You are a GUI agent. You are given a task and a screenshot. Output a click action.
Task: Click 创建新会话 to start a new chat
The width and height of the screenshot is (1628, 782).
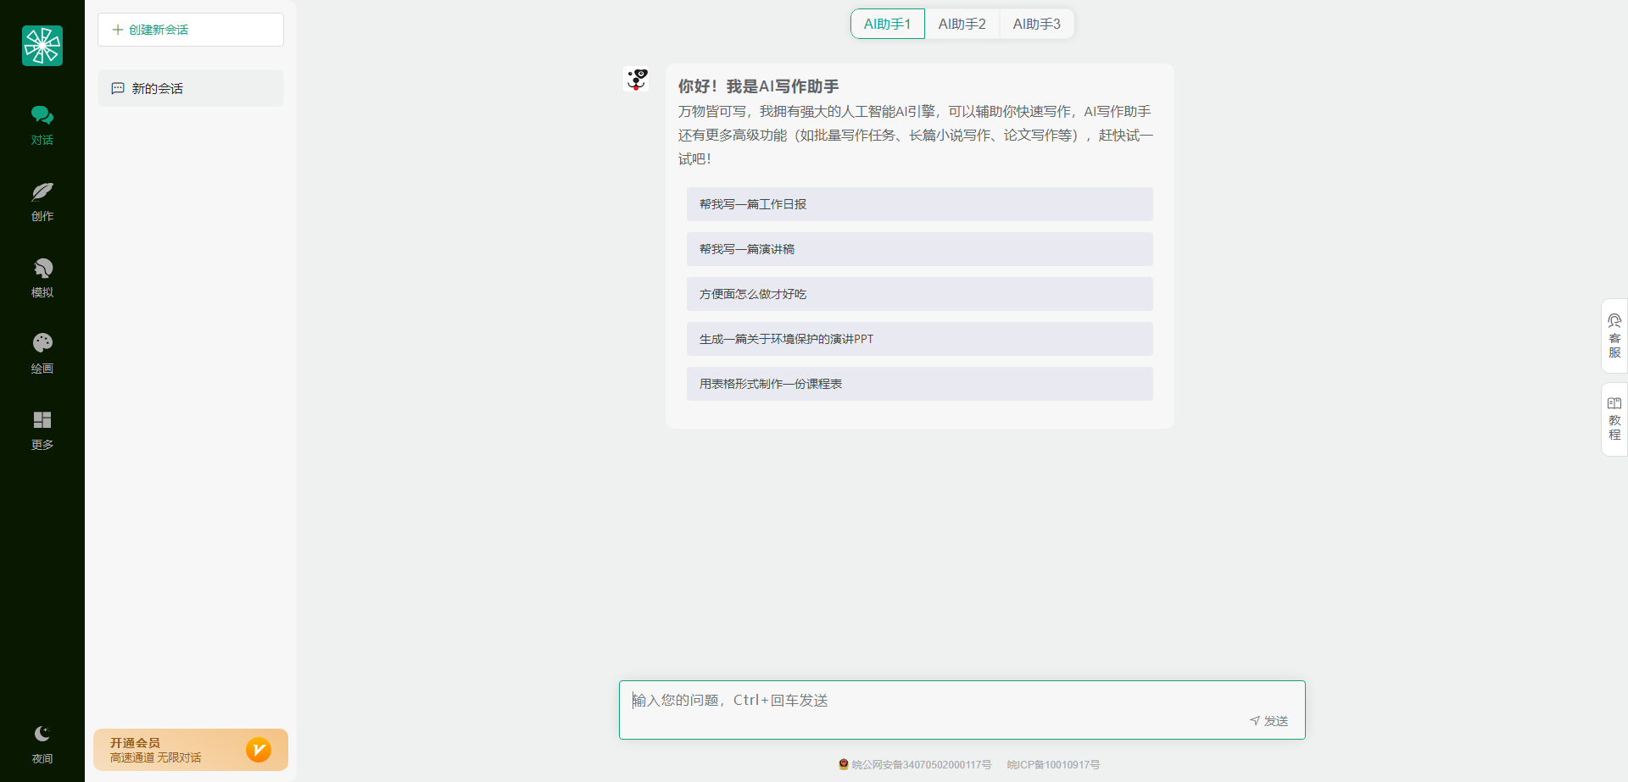(x=191, y=30)
